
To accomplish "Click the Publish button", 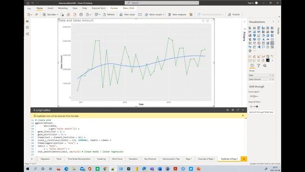I will (234, 15).
